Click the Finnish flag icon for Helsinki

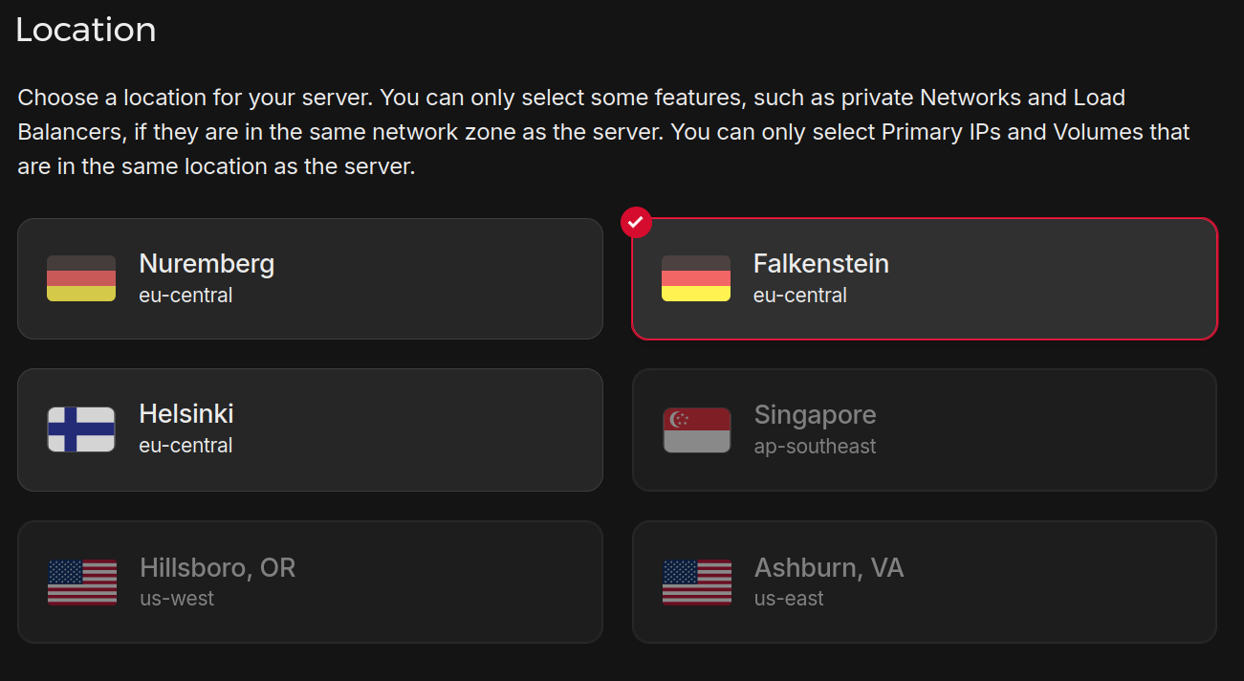[x=81, y=429]
